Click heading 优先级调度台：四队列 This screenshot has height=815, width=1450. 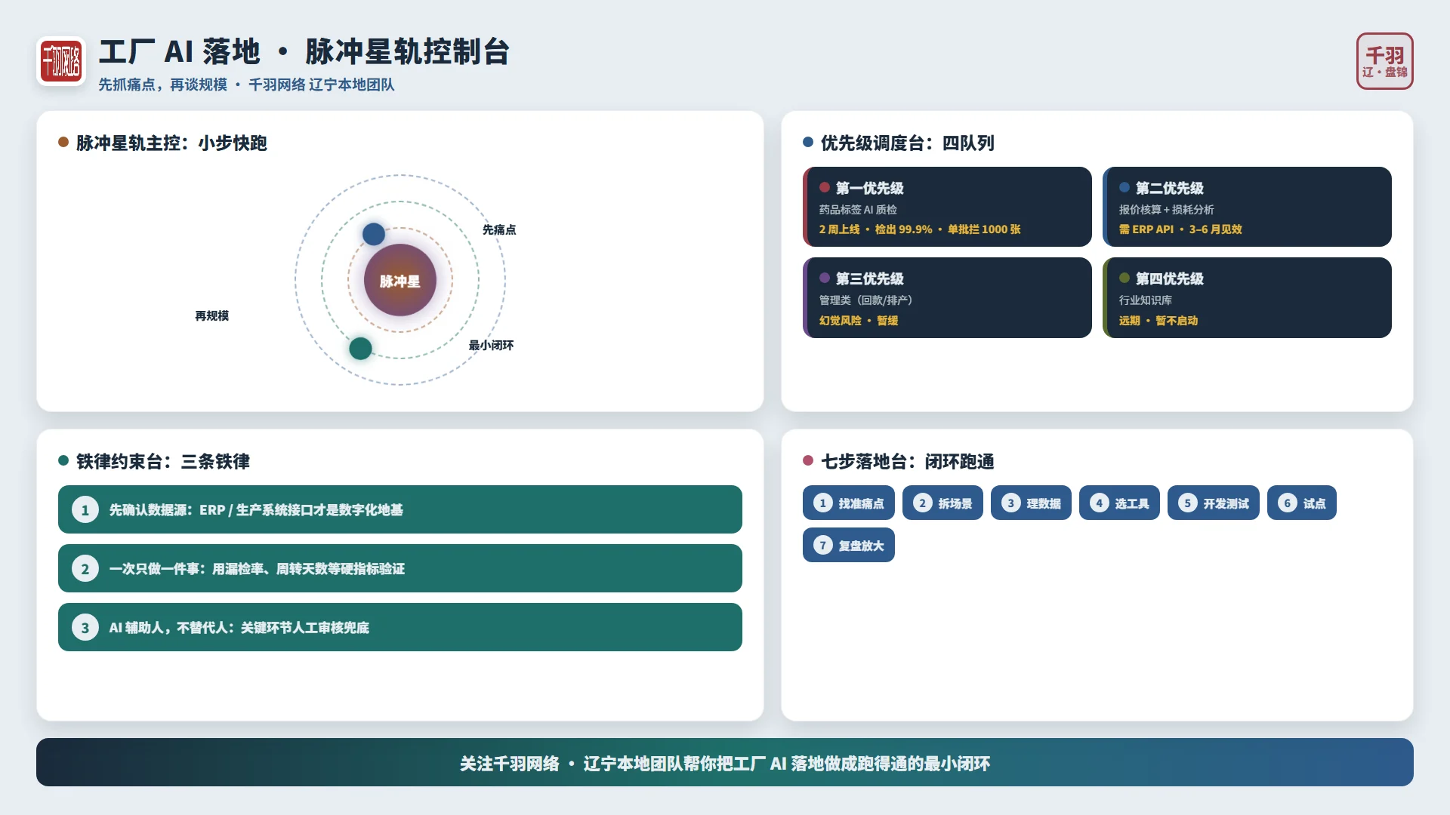click(x=907, y=143)
